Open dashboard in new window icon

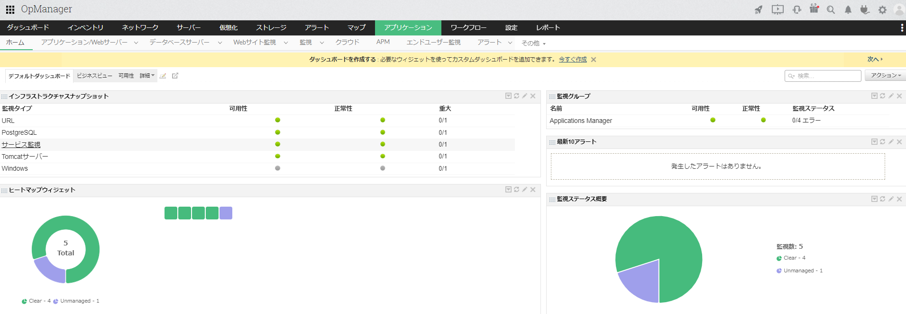pos(175,76)
